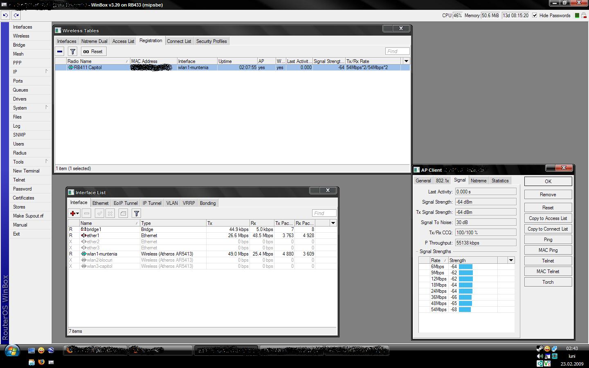
Task: Select the bridge1 interface row
Action: tap(202, 229)
